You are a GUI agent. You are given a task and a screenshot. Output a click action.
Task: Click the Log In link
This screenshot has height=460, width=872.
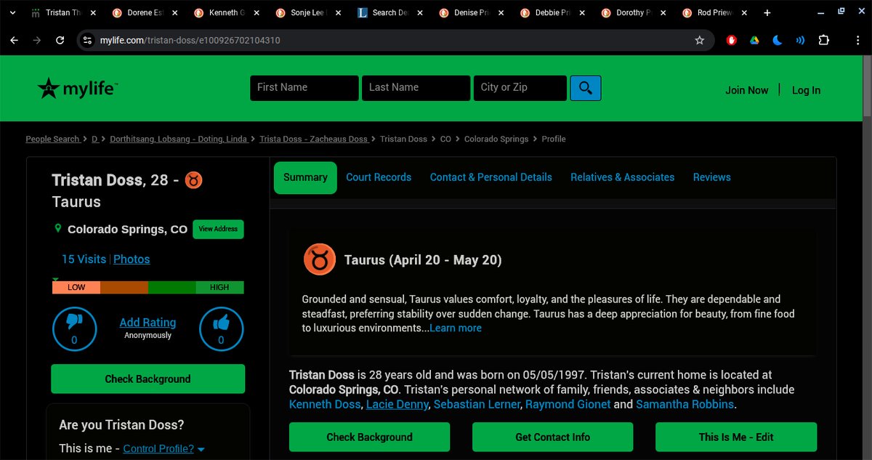tap(806, 90)
